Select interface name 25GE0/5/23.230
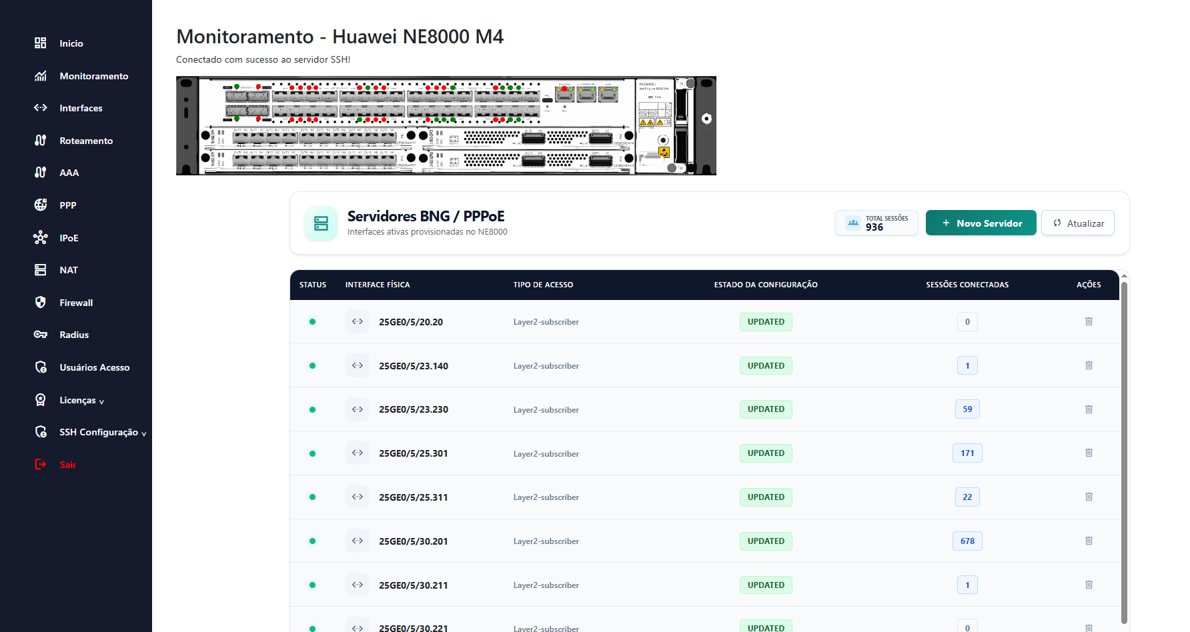 [x=414, y=409]
